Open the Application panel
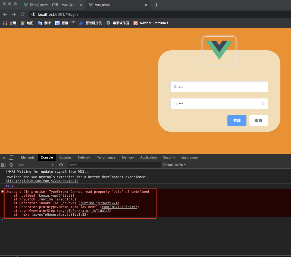291x257 pixels. [148, 157]
